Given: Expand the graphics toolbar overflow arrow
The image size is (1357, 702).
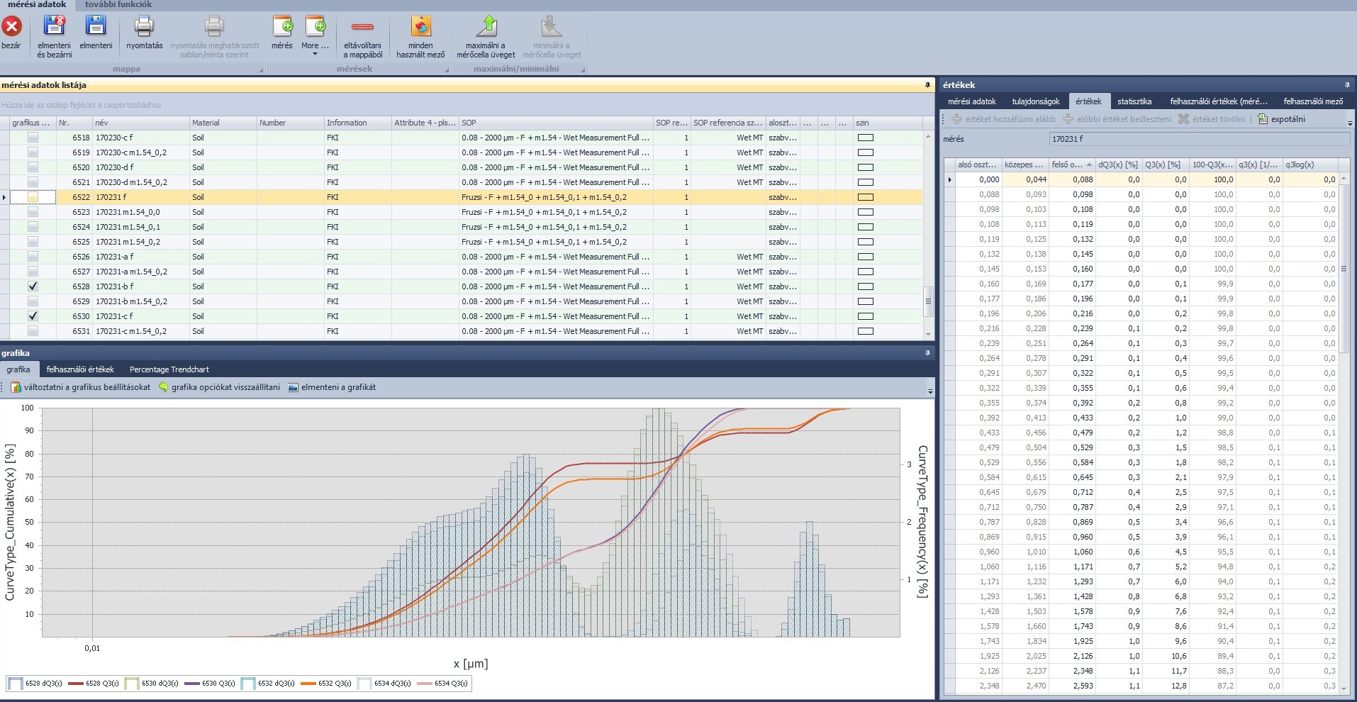Looking at the screenshot, I should point(930,391).
